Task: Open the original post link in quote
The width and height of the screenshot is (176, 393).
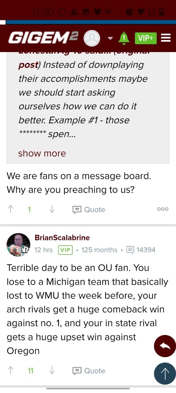Action: (28, 65)
